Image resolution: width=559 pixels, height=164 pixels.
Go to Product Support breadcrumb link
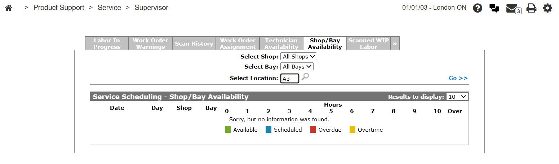click(59, 8)
